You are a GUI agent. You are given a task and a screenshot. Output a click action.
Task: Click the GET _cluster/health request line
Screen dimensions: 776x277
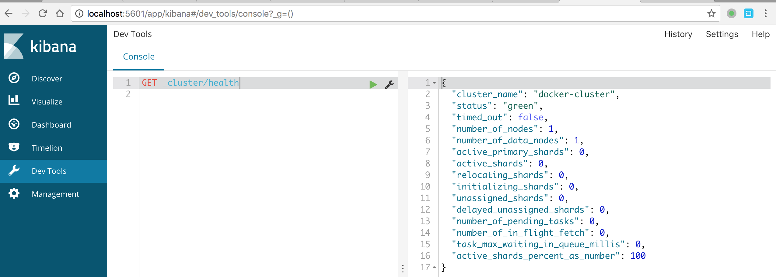point(191,83)
